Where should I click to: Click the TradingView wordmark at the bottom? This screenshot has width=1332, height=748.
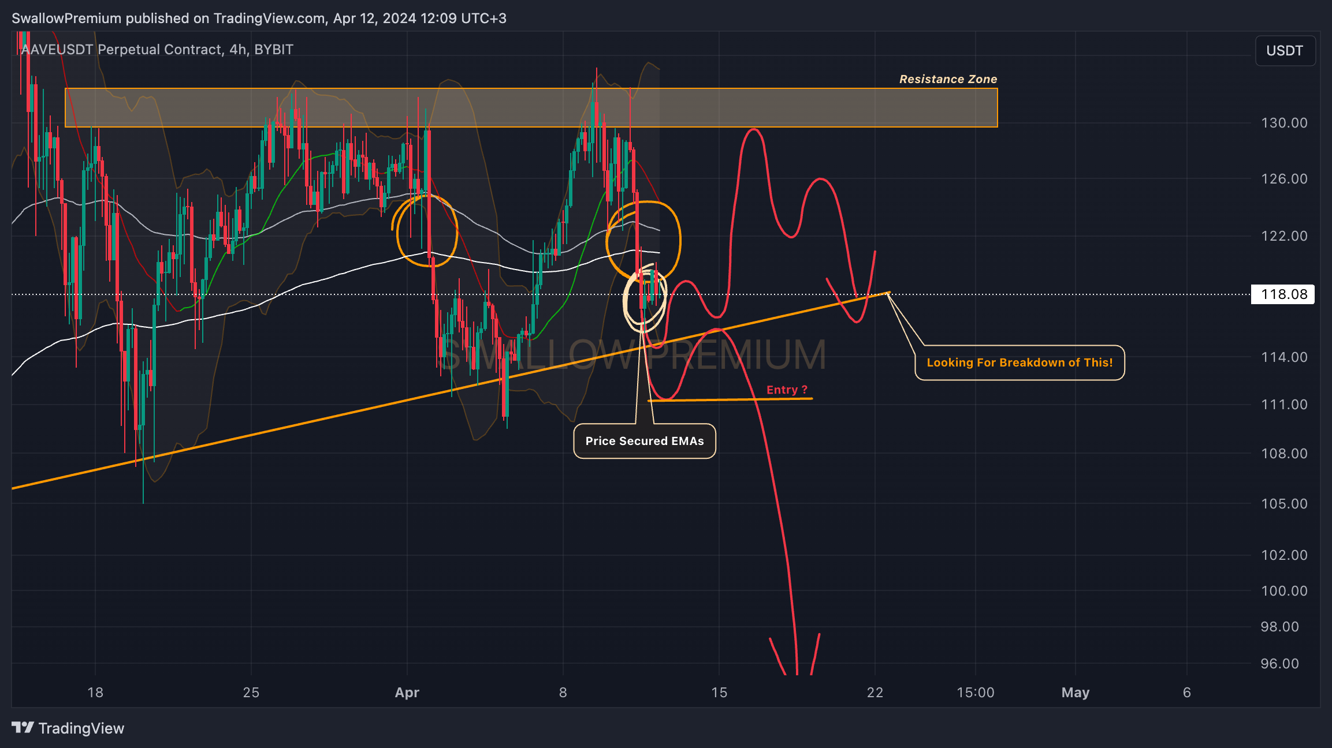[81, 728]
